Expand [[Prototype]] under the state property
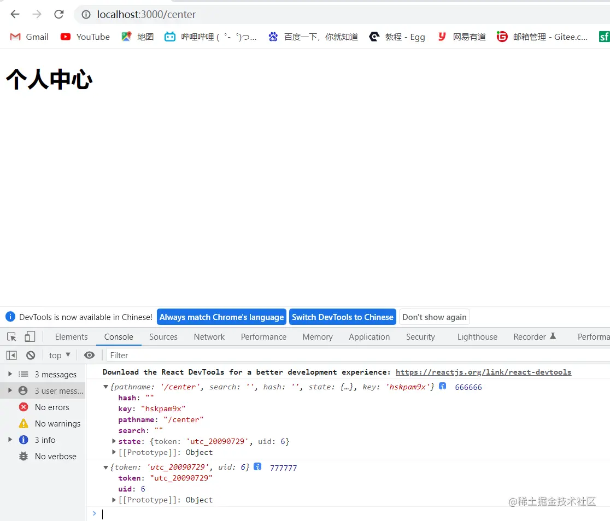 (114, 452)
